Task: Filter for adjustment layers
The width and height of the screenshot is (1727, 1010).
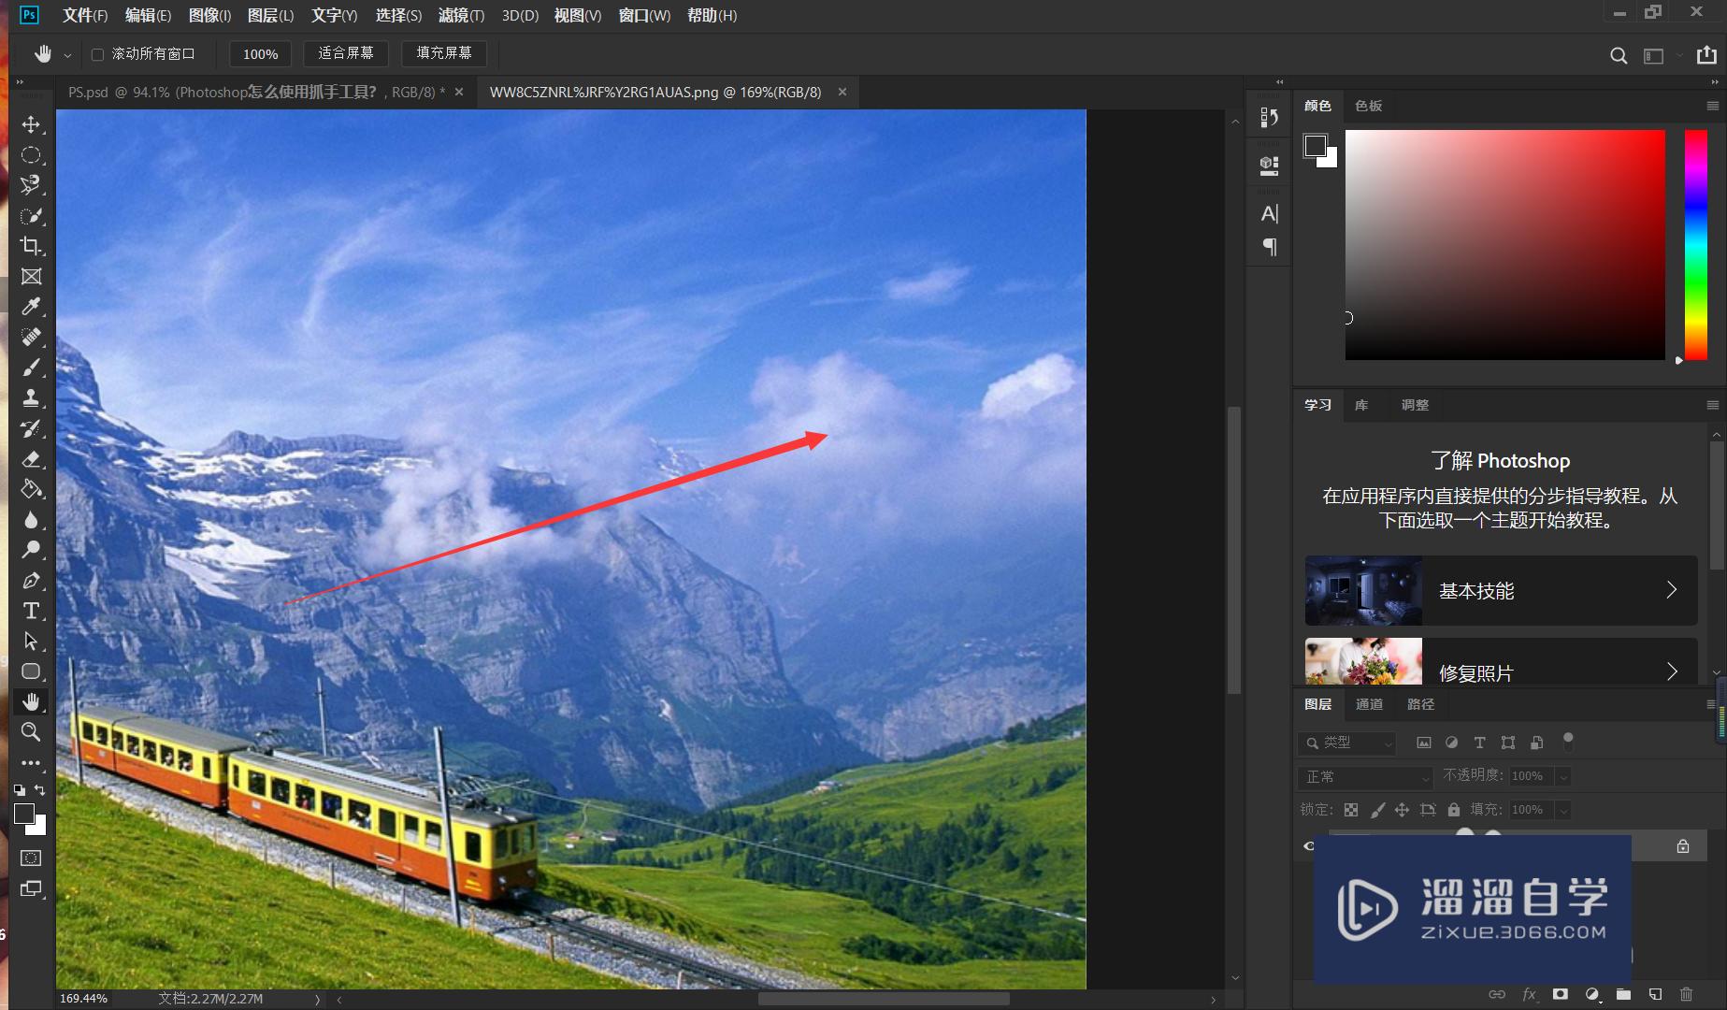Action: (x=1451, y=743)
